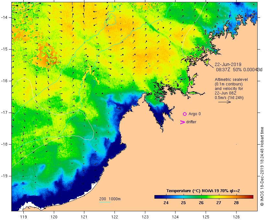Image resolution: width=266 pixels, height=220 pixels.
Task: Click the '(0.1m contours)' text
Action: pyautogui.click(x=229, y=84)
